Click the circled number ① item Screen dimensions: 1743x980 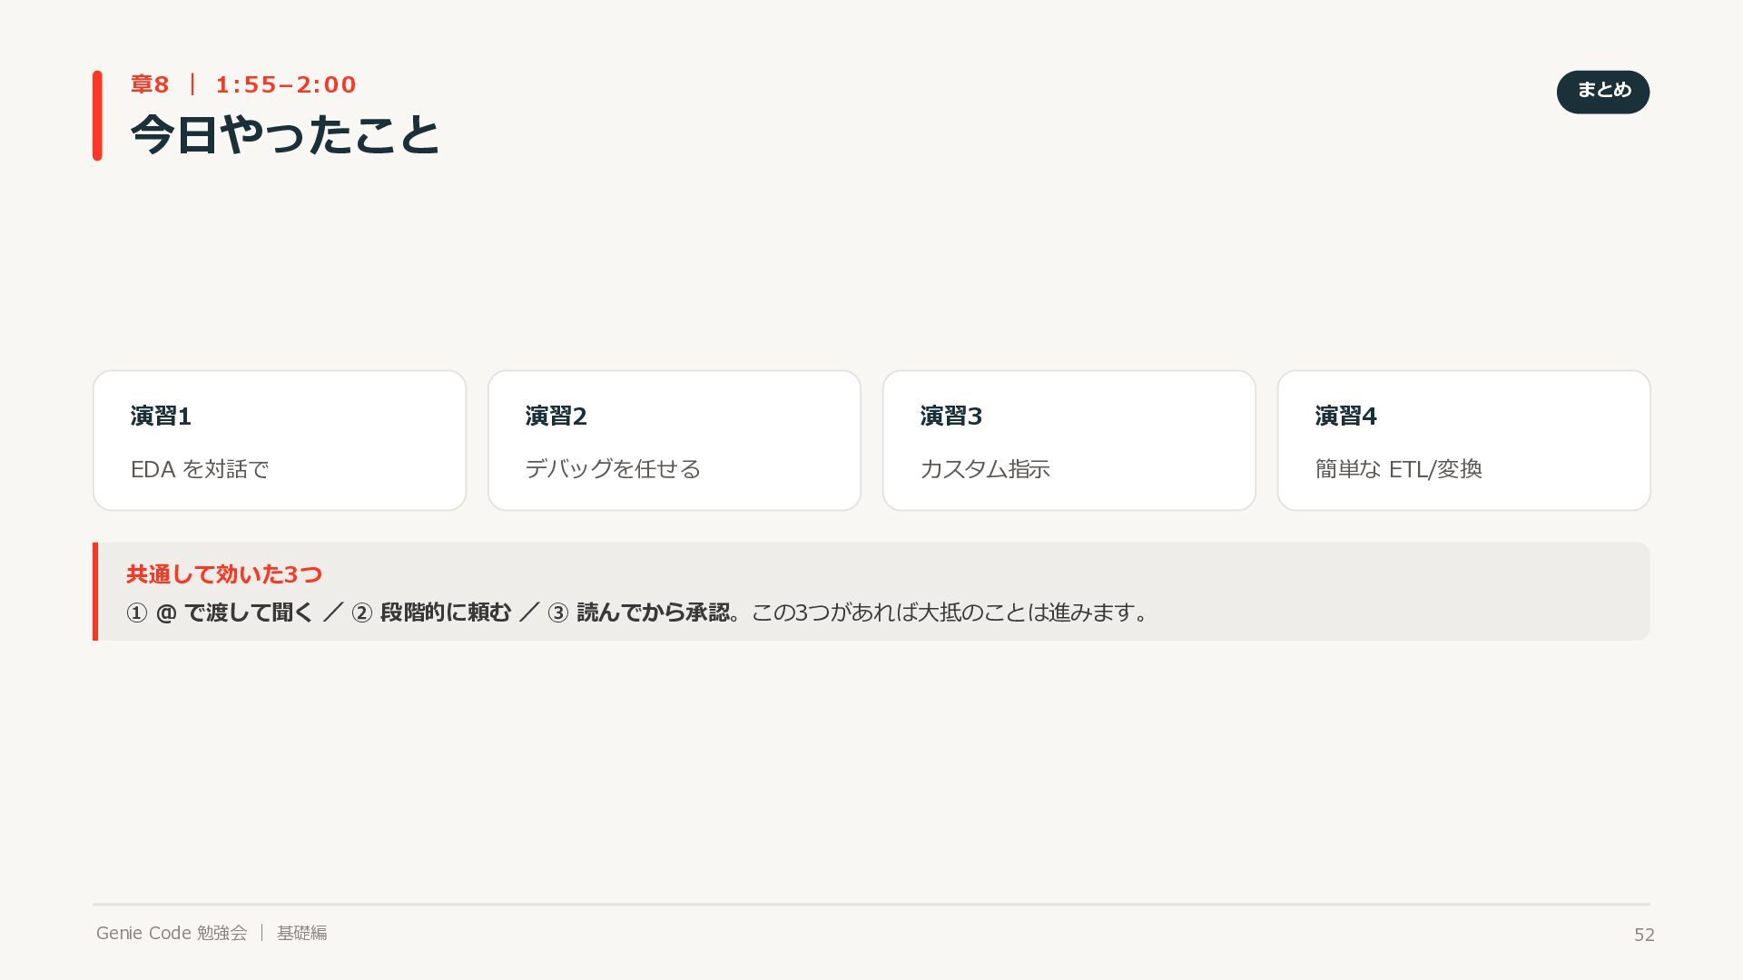219,612
